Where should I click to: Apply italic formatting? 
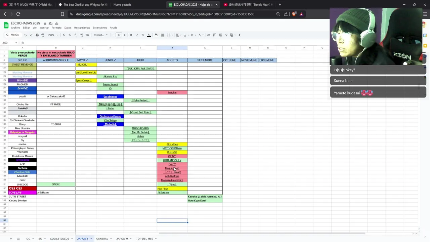(x=137, y=35)
